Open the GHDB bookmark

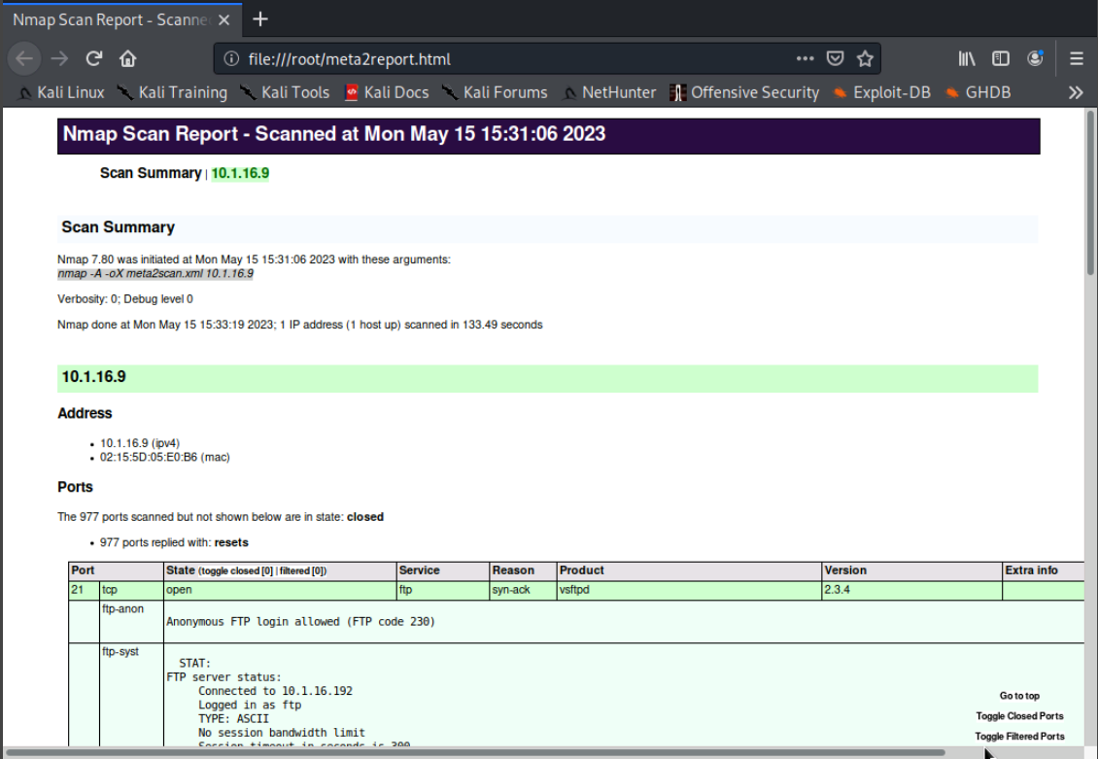(x=978, y=92)
